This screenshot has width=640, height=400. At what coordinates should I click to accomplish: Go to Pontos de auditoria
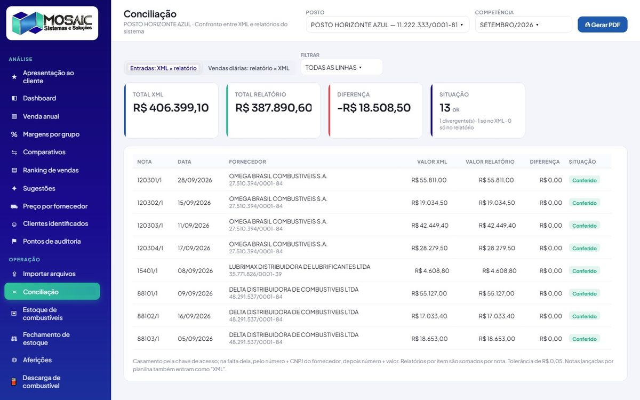(52, 242)
